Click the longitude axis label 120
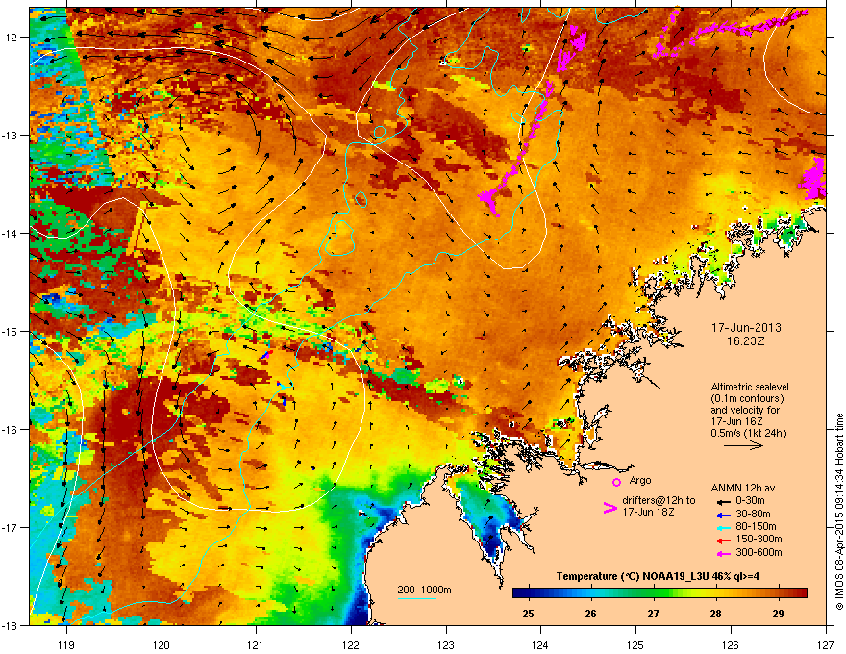The width and height of the screenshot is (846, 654). click(x=162, y=645)
